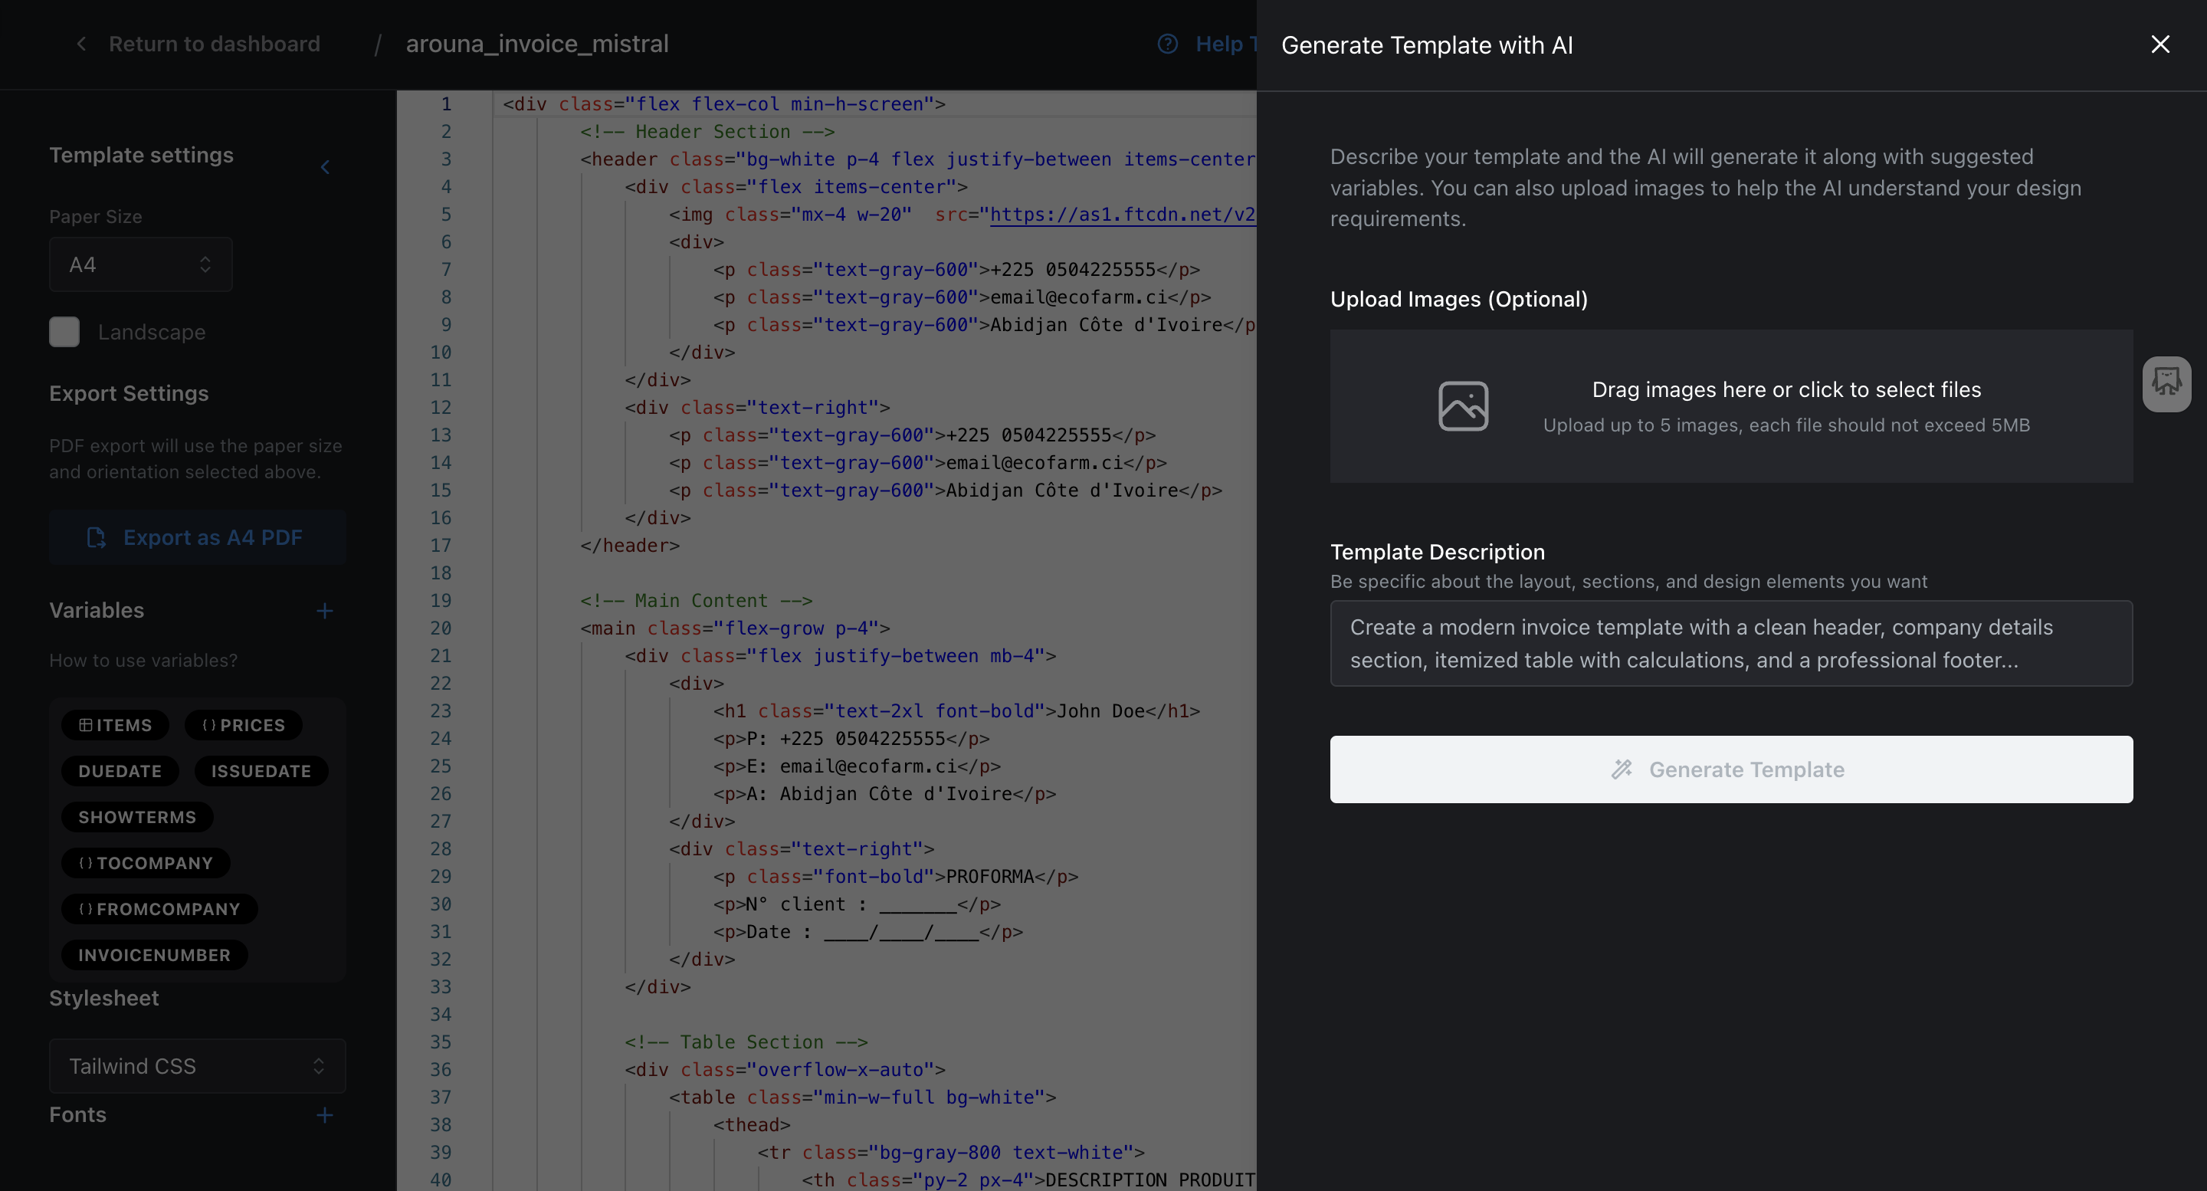This screenshot has width=2207, height=1191.
Task: Click line 1 opening div code
Action: coord(724,103)
